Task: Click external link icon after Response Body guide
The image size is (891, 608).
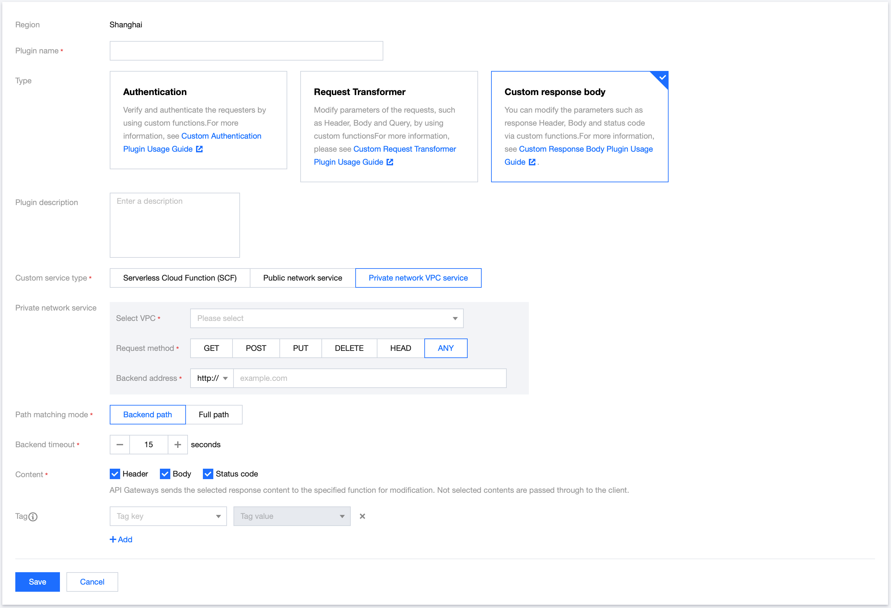Action: (532, 162)
